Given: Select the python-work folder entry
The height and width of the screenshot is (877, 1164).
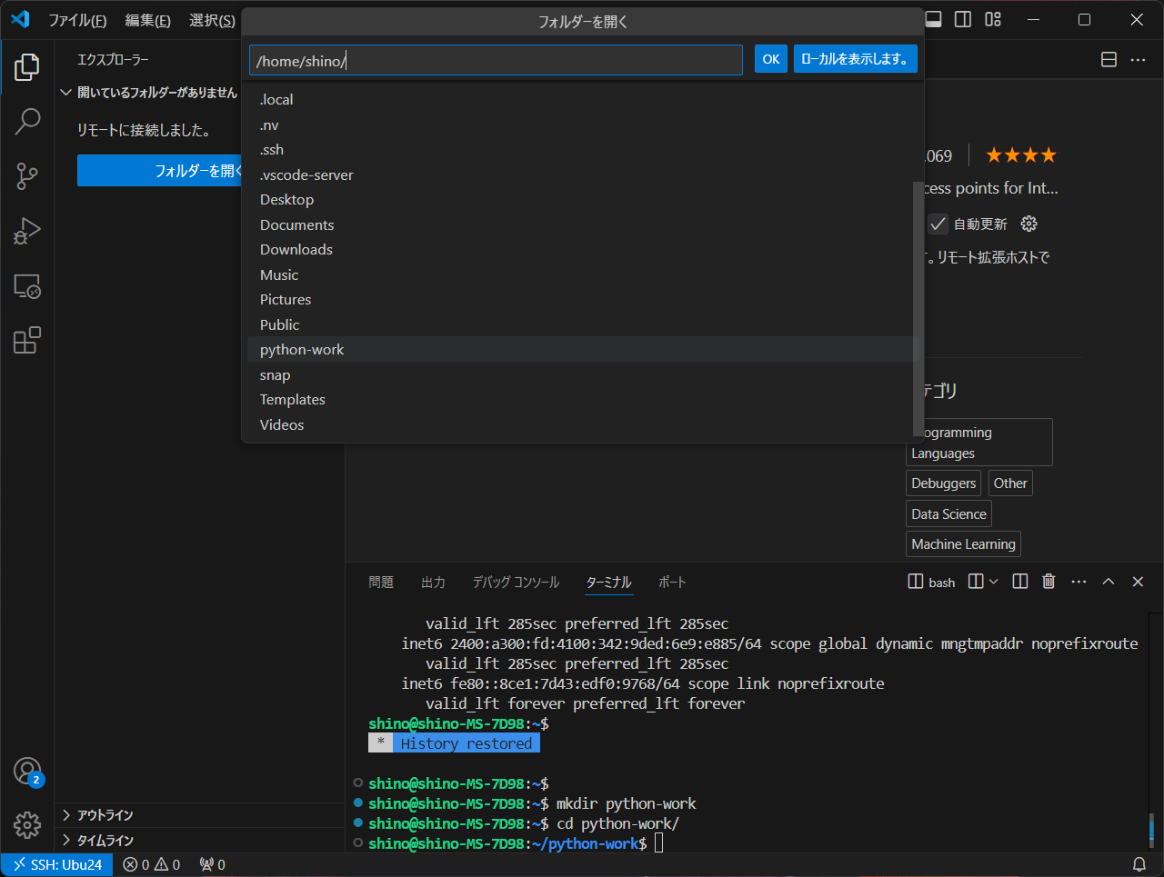Looking at the screenshot, I should point(302,349).
